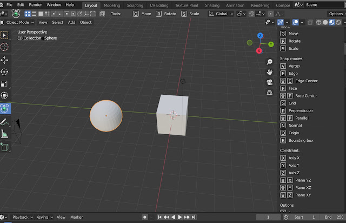The height and width of the screenshot is (223, 346).
Task: Open the Object menu in viewport header
Action: [x=85, y=22]
